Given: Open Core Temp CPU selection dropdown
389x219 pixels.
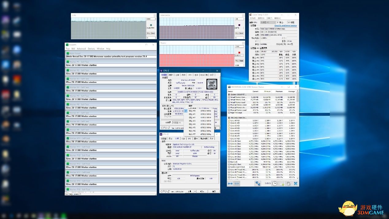Looking at the screenshot, I should click(x=268, y=22).
